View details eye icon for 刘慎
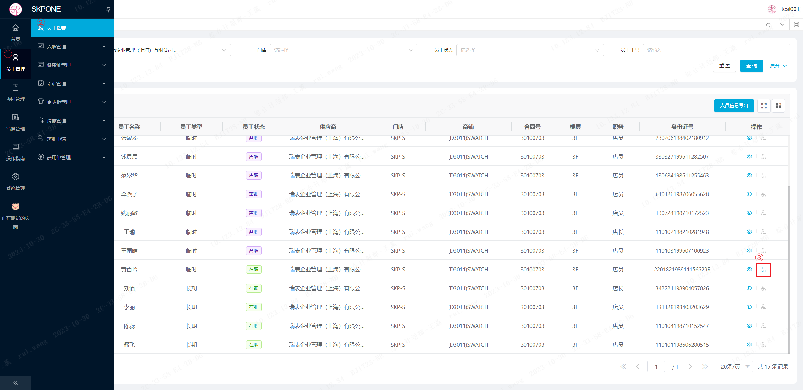 pyautogui.click(x=749, y=288)
